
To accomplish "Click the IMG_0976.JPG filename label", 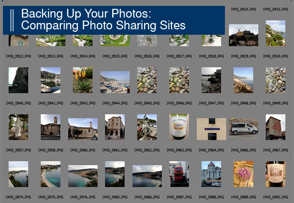I will pos(83,197).
